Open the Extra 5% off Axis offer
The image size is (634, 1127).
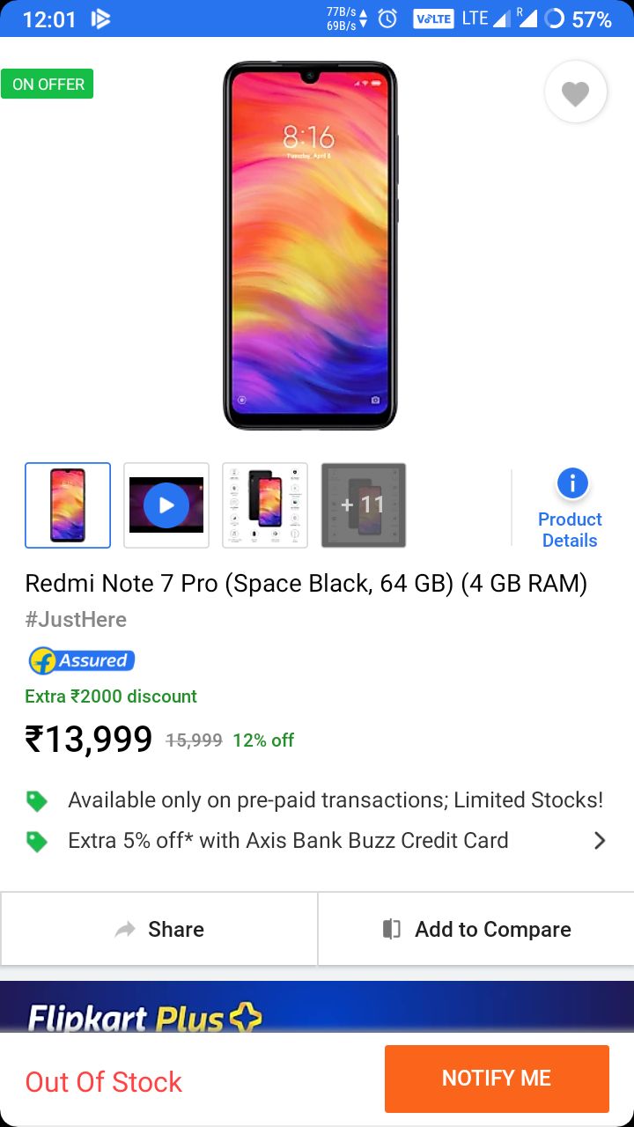point(288,840)
